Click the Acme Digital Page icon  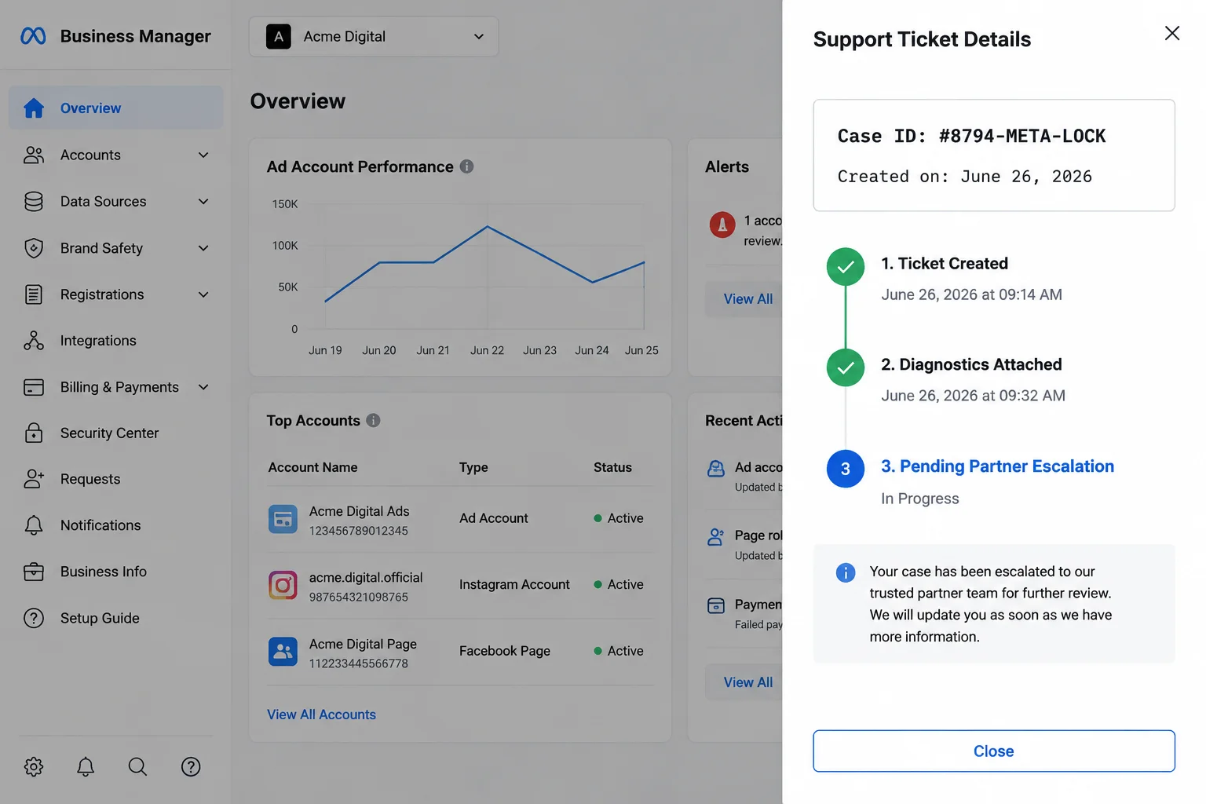tap(283, 652)
